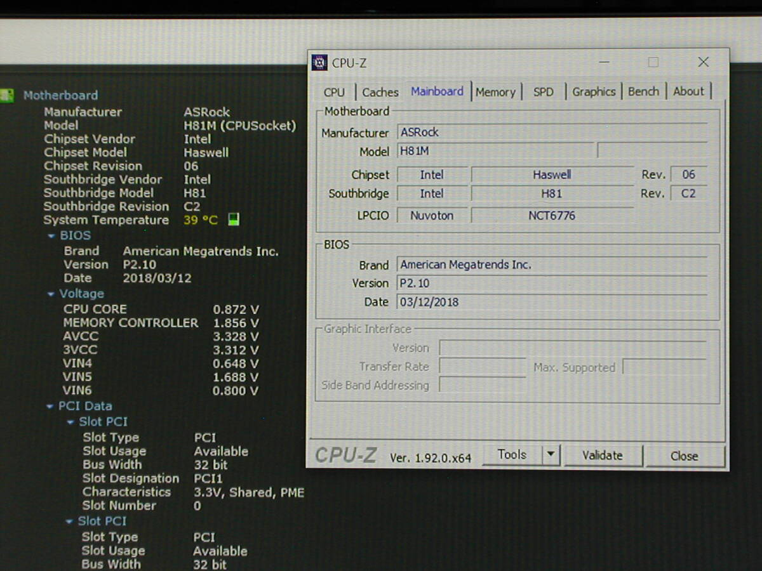Collapse the second Slot PCI node

click(x=70, y=522)
